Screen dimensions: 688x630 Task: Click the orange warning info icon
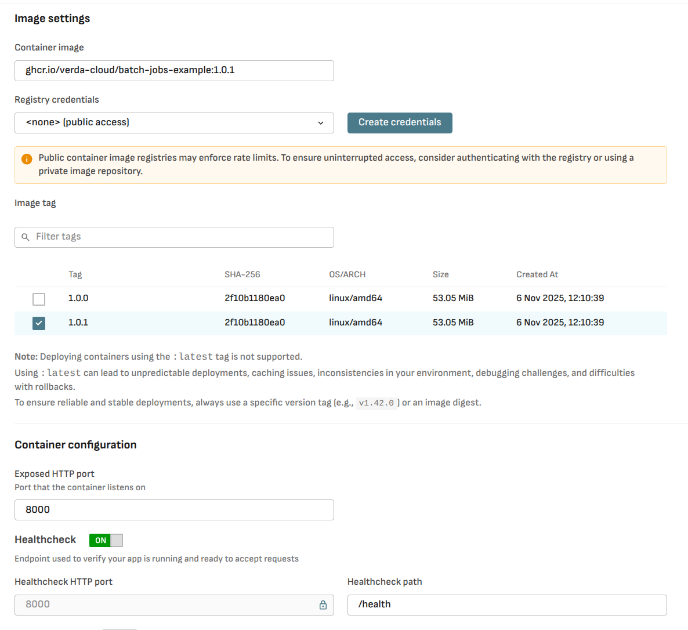tap(27, 159)
